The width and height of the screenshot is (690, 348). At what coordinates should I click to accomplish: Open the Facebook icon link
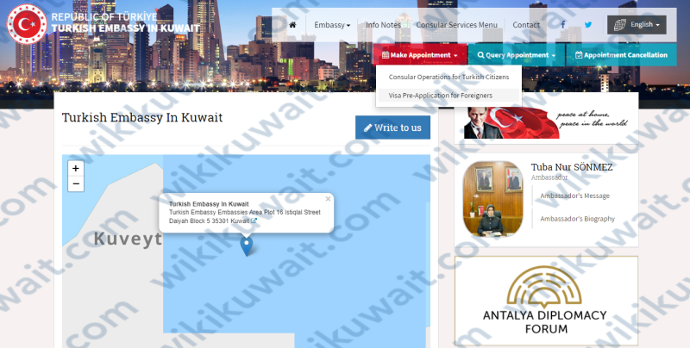pos(563,25)
